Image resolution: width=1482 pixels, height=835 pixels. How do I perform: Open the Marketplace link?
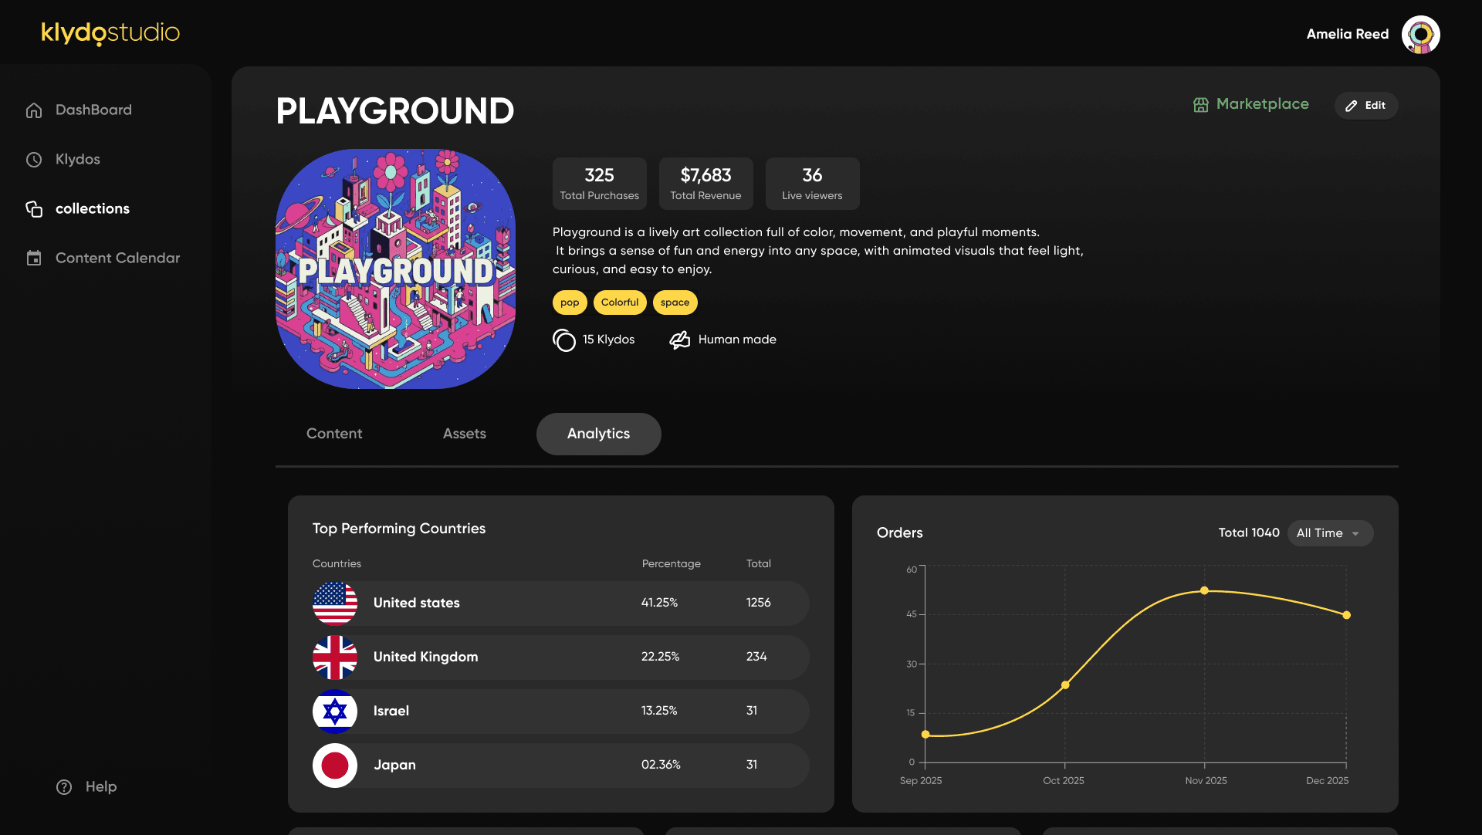1262,104
